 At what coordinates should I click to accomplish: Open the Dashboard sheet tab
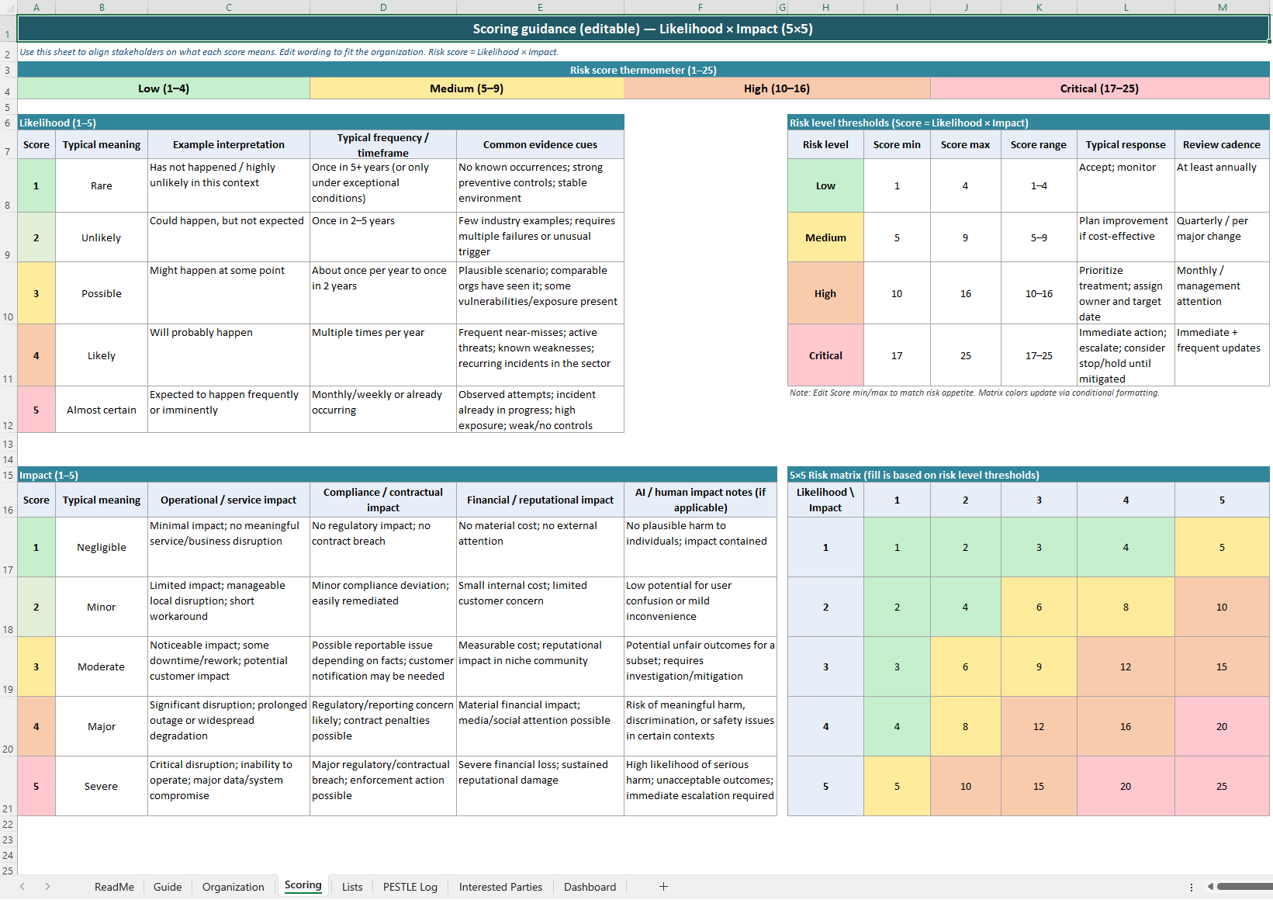coord(590,887)
